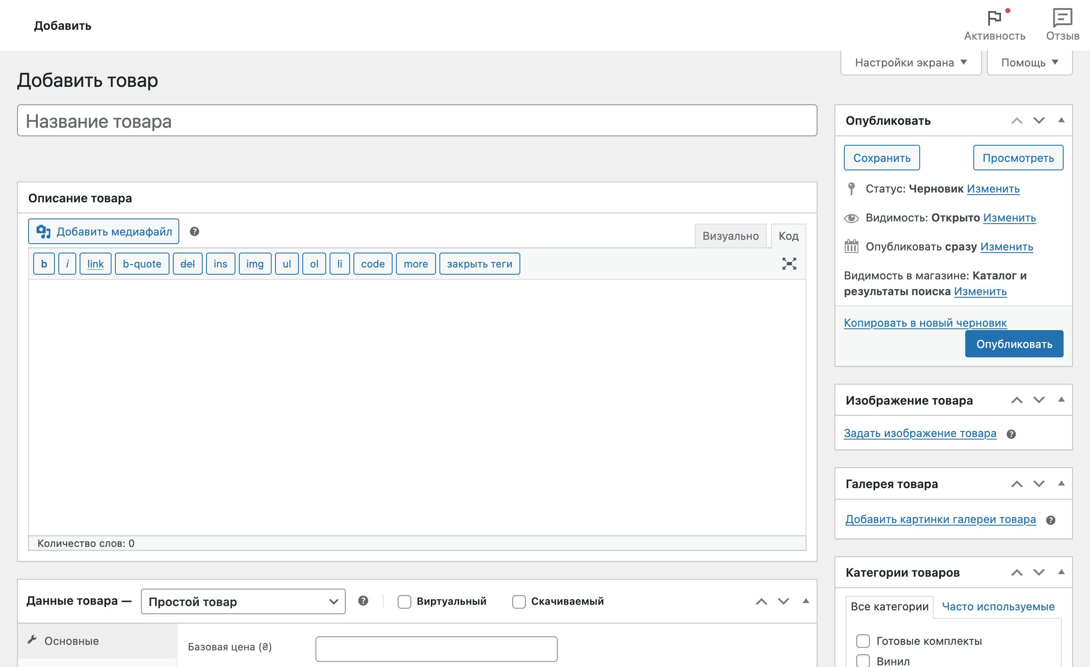Image resolution: width=1090 pixels, height=667 pixels.
Task: Insert a link using the link button
Action: tap(95, 263)
